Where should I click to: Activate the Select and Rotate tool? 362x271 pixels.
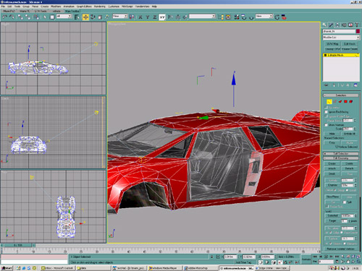93,17
